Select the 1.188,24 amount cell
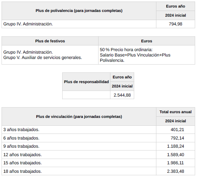Screen dimensions: 197x179 175,146
